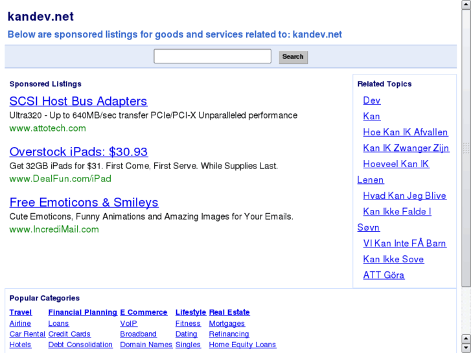Go to the E Commerce category
The image size is (471, 353).
[144, 312]
